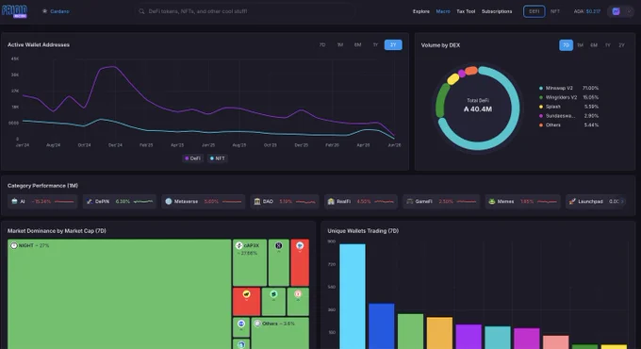Select 7D range for Volume by DEX
The height and width of the screenshot is (349, 641).
pos(566,45)
